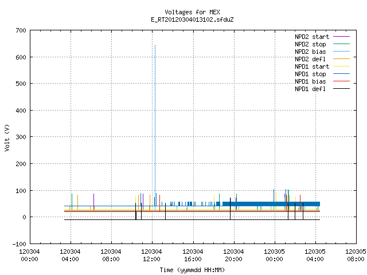Click the light blue NPD2 bias legend line

coord(341,51)
